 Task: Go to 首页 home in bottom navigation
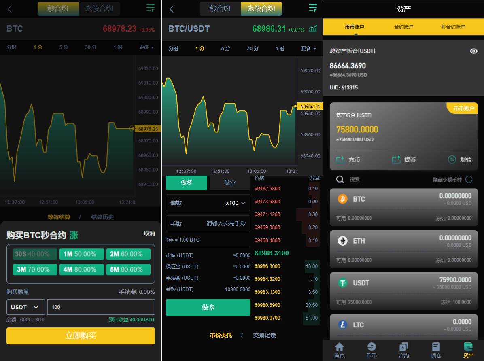coord(339,350)
